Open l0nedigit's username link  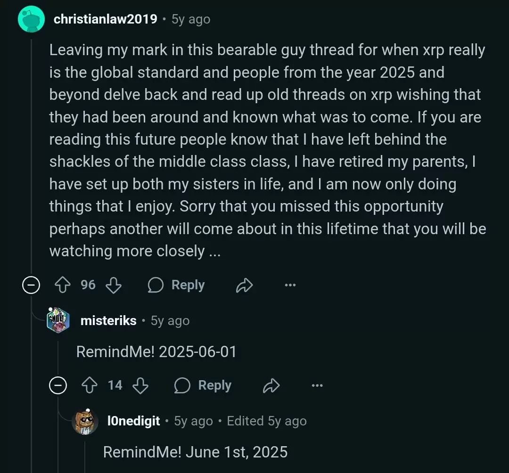point(133,421)
